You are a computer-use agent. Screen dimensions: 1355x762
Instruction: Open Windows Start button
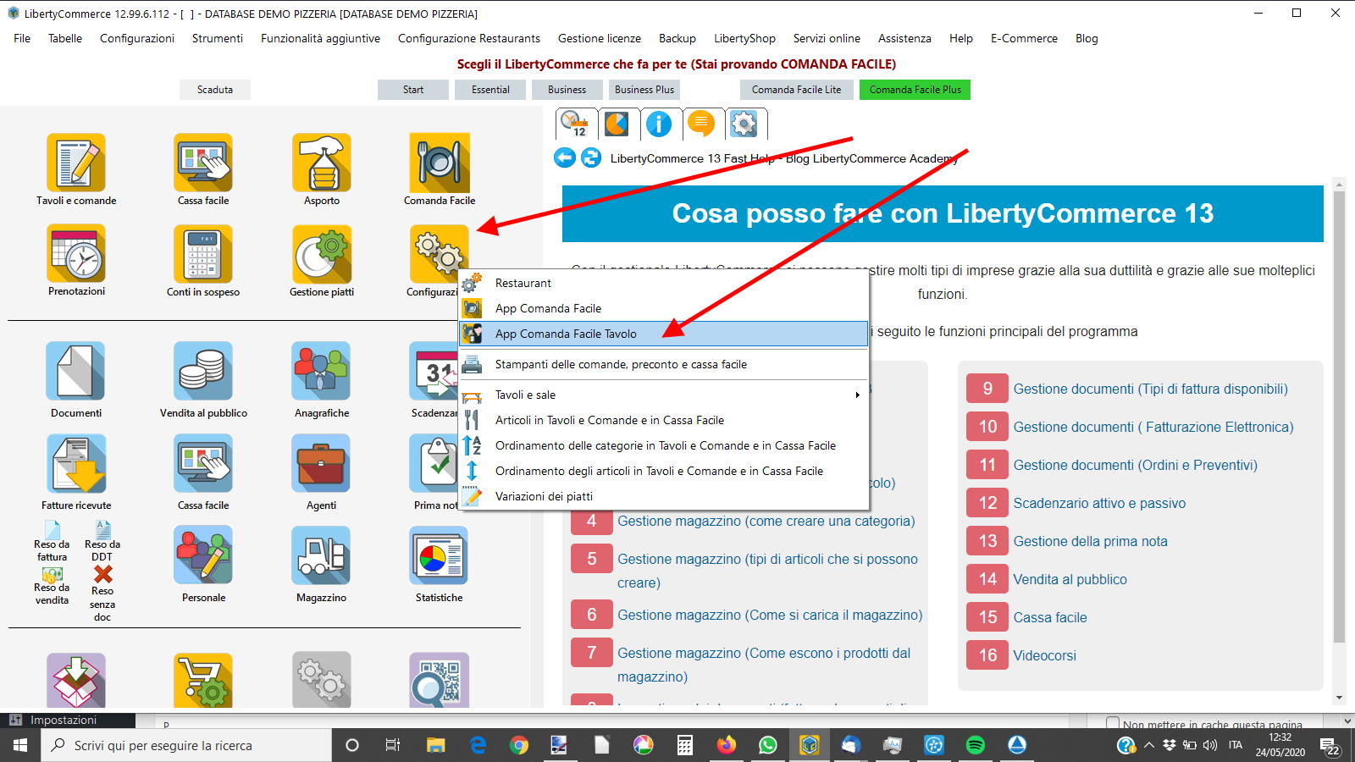click(20, 745)
